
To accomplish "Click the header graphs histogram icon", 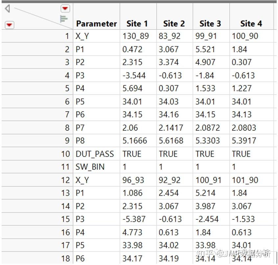I will 64,19.
